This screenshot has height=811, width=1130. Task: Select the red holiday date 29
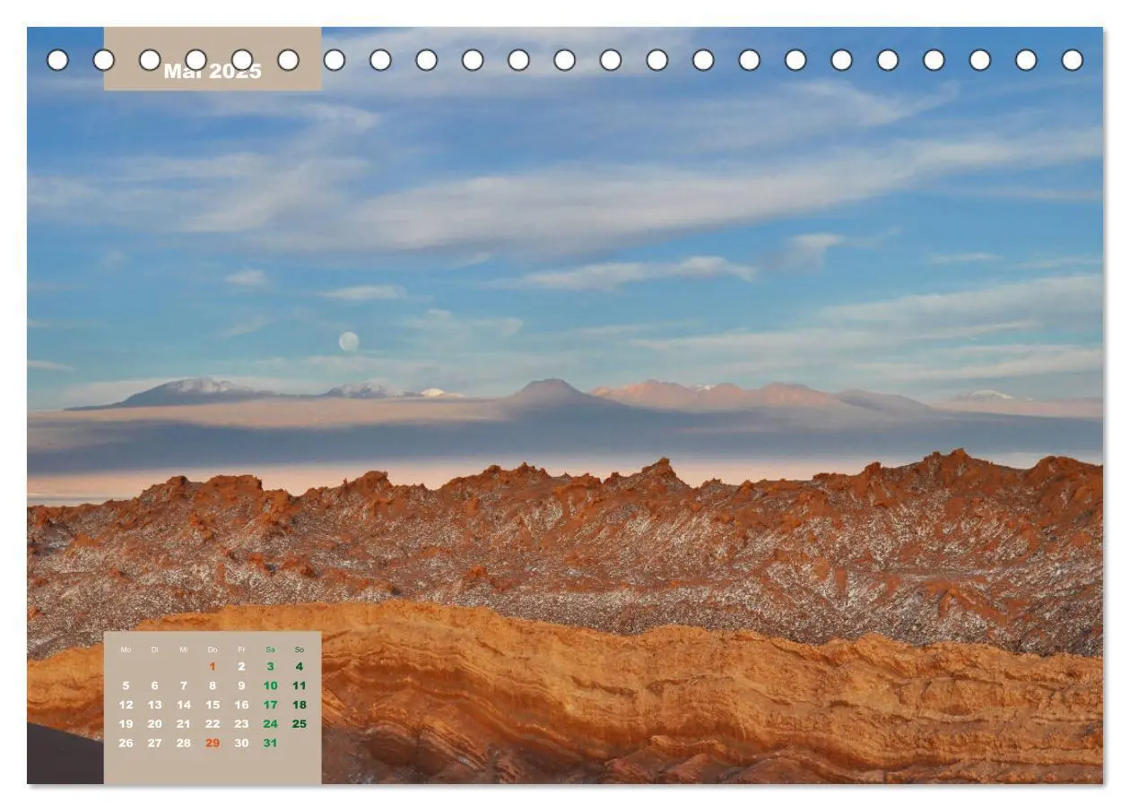click(x=213, y=743)
